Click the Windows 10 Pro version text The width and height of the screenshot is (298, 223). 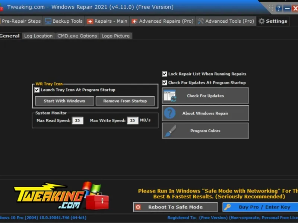tap(43, 218)
